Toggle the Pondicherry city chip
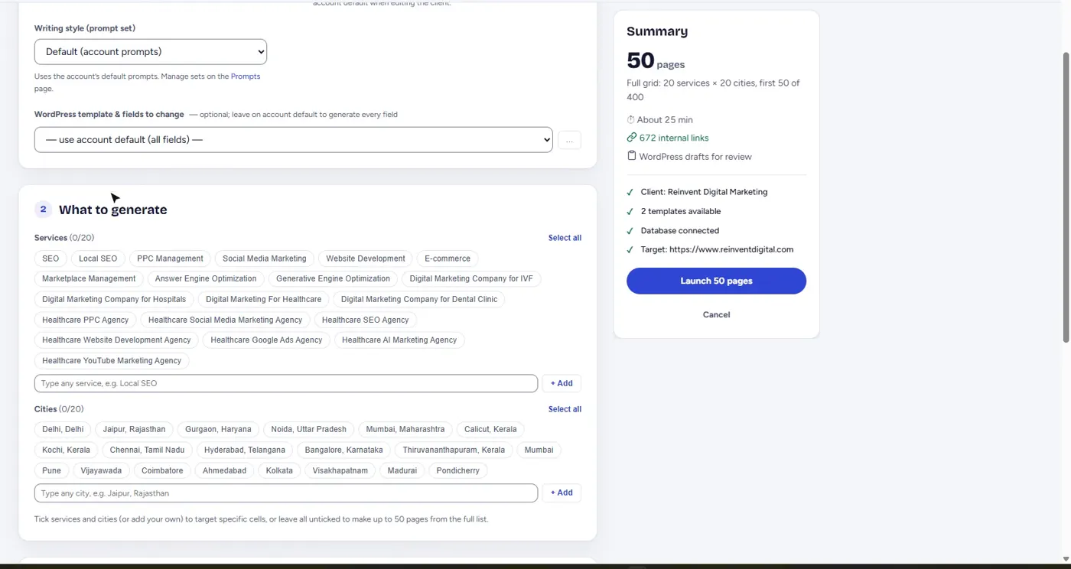 click(457, 471)
